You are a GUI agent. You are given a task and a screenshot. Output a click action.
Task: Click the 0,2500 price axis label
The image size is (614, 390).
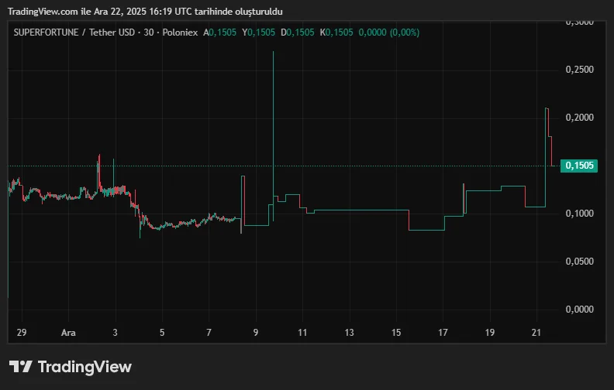[579, 70]
